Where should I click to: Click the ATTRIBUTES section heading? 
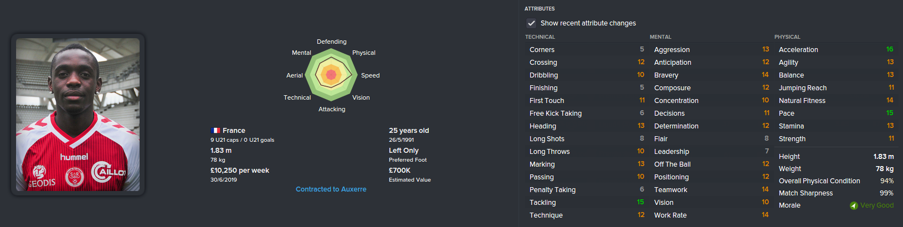539,9
